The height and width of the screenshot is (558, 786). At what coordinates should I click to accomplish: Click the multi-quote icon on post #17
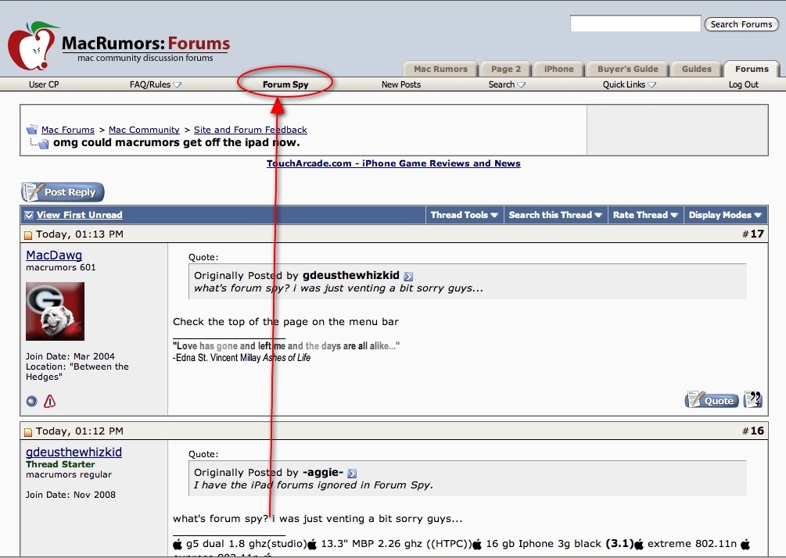pos(753,399)
